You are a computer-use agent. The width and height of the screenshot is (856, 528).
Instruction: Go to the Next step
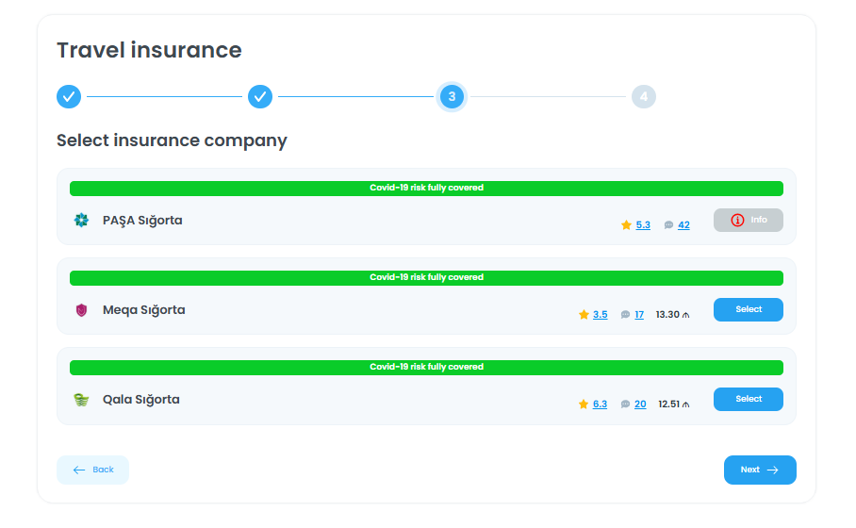(759, 470)
